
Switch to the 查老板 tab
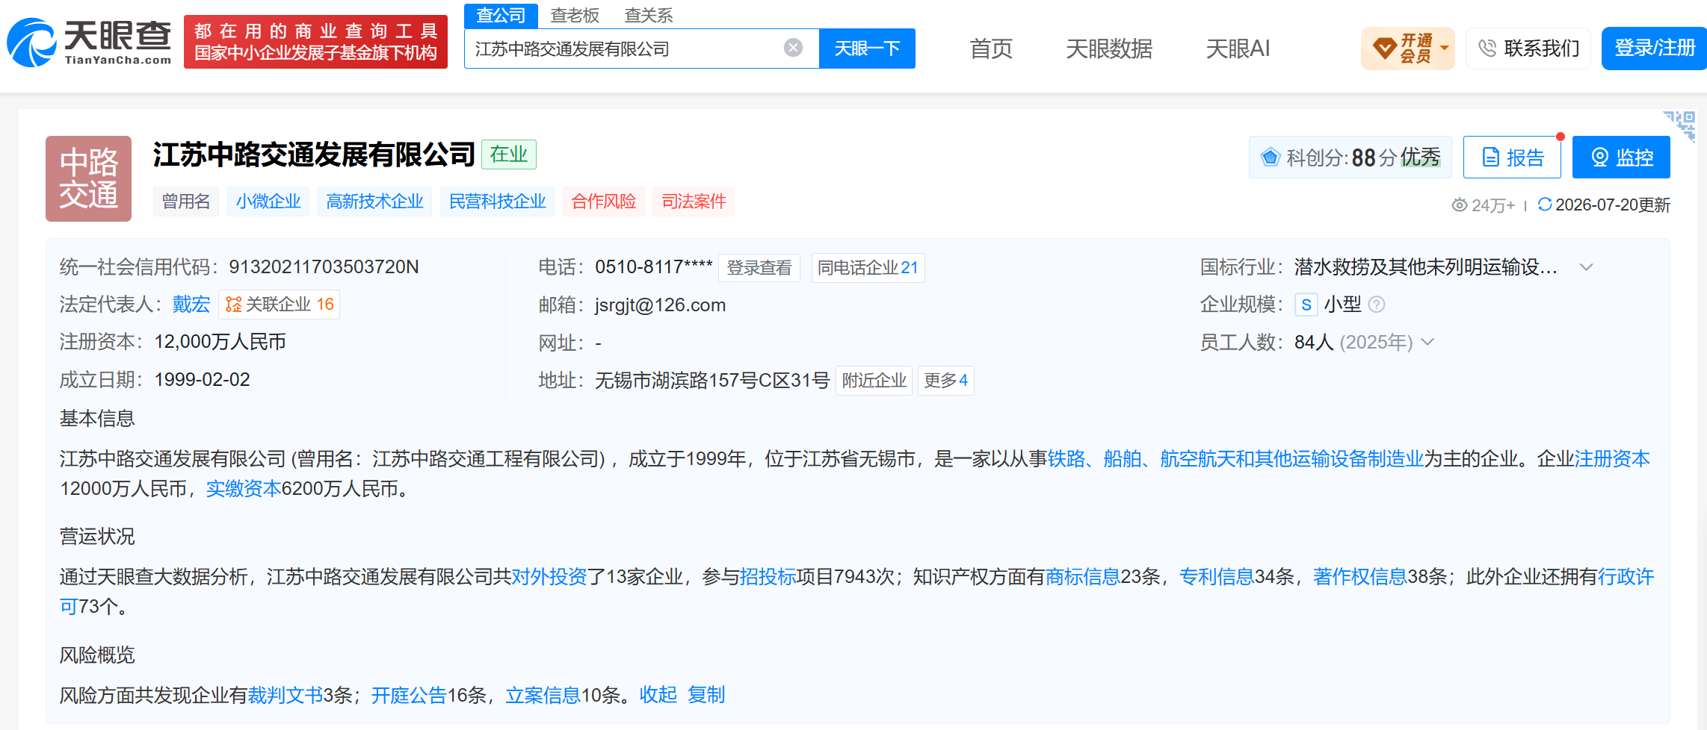[x=575, y=16]
